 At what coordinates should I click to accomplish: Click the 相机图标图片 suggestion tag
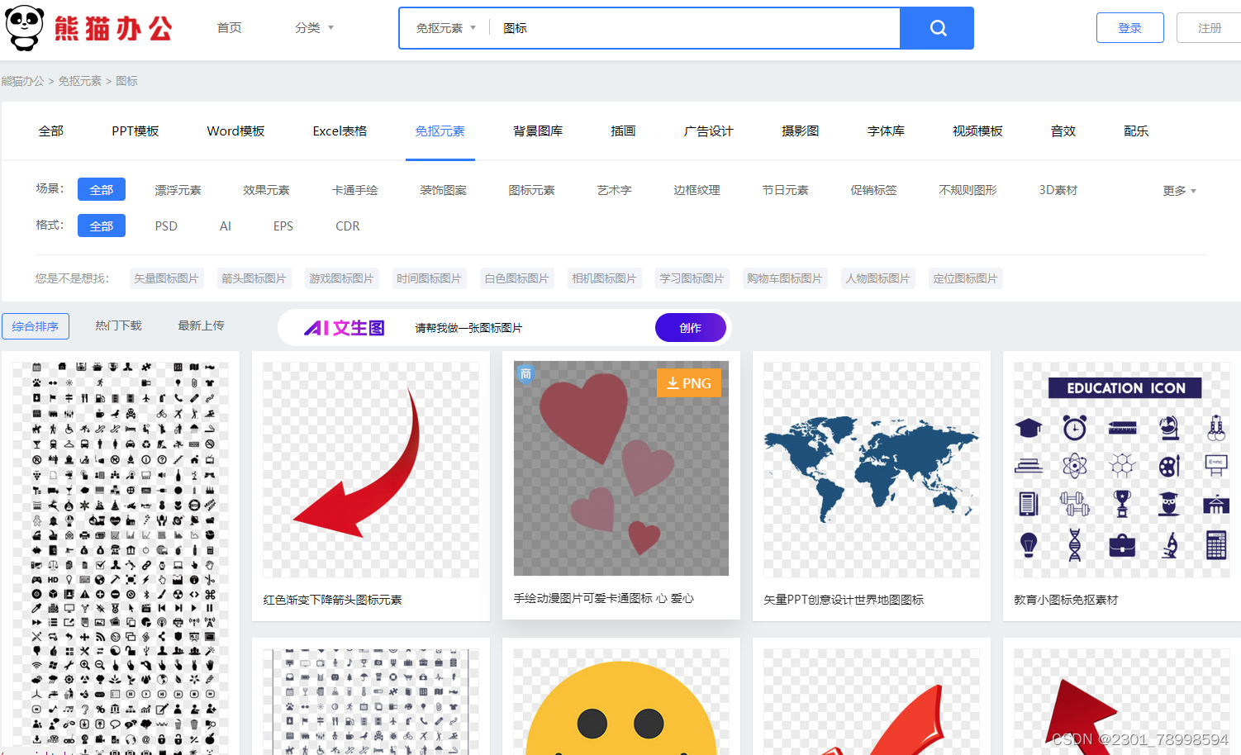(x=604, y=278)
